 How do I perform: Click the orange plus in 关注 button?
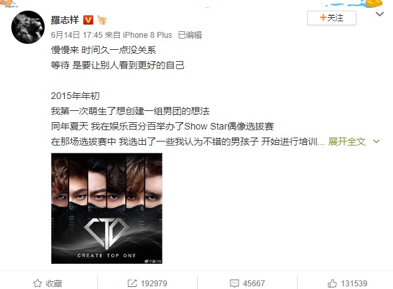click(x=323, y=17)
